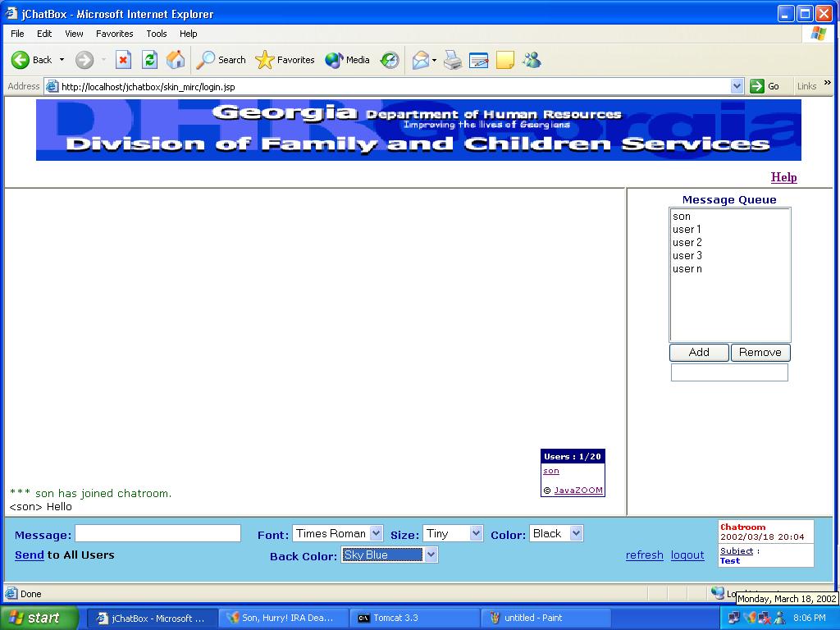This screenshot has height=630, width=840.
Task: Expand the Mail button dropdown arrow
Action: pos(435,60)
